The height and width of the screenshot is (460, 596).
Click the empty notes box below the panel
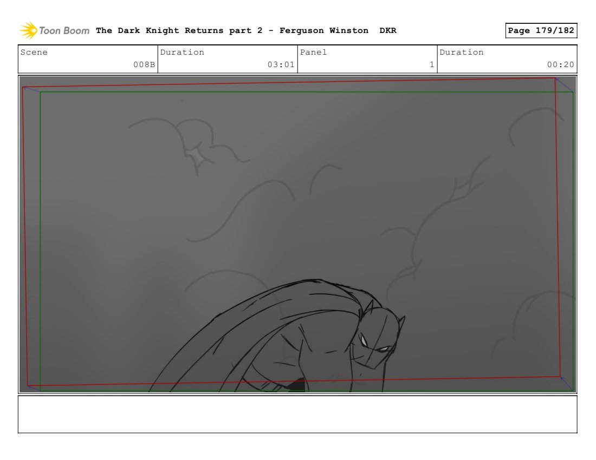point(297,414)
